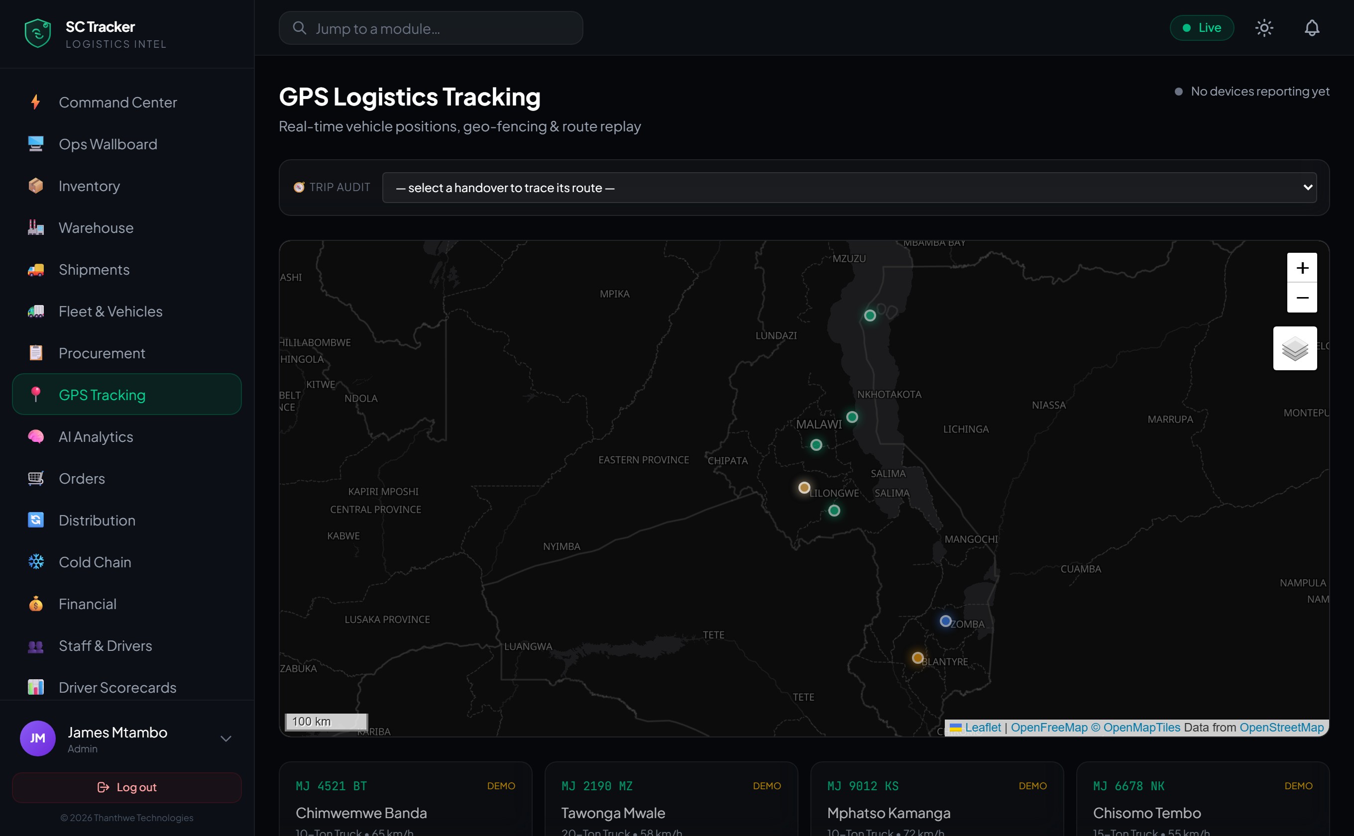The height and width of the screenshot is (836, 1354).
Task: Click the No devices reporting yet status
Action: (x=1251, y=91)
